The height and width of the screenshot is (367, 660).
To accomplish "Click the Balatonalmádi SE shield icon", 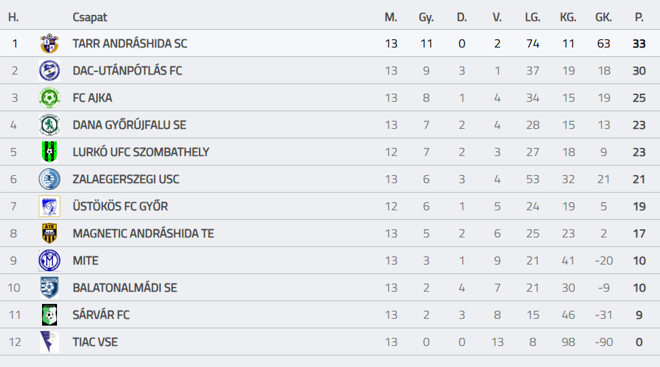I will [49, 288].
